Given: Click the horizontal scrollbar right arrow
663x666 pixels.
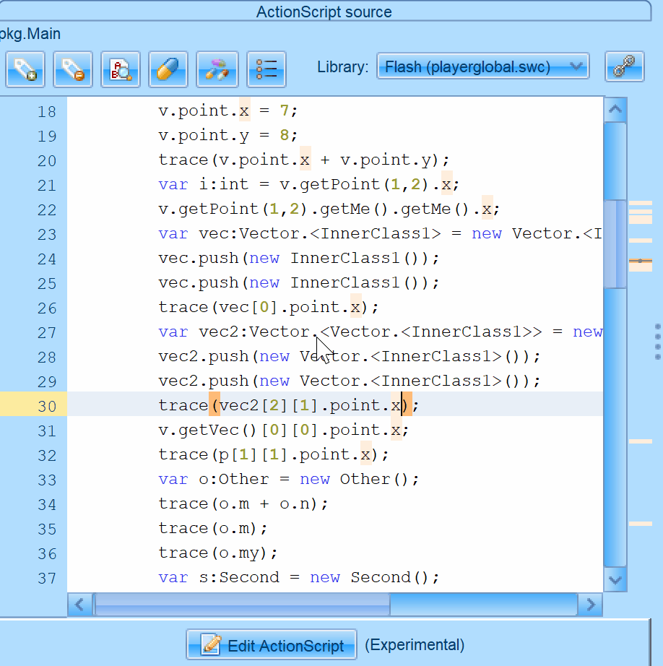Looking at the screenshot, I should (590, 605).
